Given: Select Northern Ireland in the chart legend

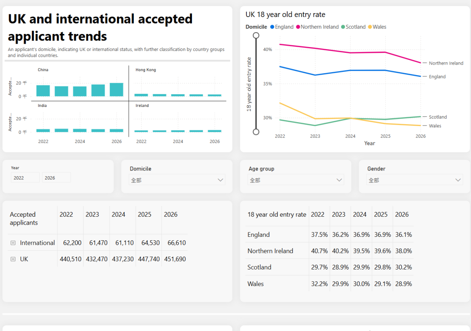Looking at the screenshot, I should (x=317, y=27).
